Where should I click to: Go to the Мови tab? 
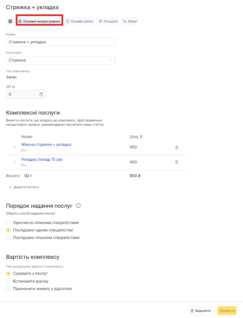tap(129, 21)
